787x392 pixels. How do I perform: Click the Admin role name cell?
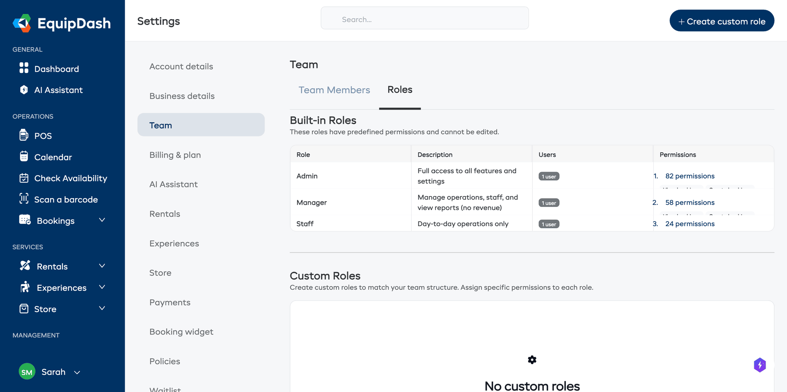coord(307,176)
